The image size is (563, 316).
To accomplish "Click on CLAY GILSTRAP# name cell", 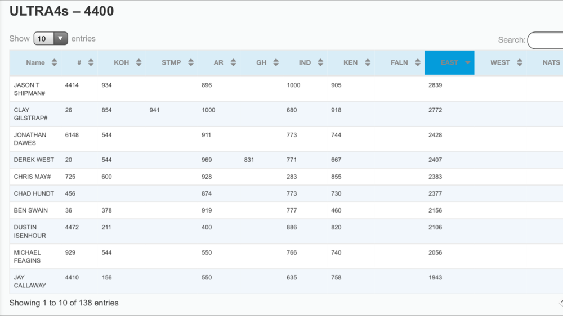I will point(30,114).
